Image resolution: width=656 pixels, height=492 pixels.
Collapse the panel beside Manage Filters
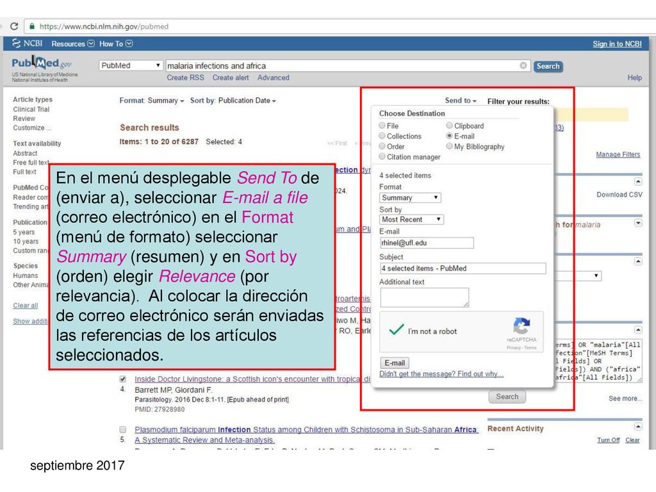638,181
